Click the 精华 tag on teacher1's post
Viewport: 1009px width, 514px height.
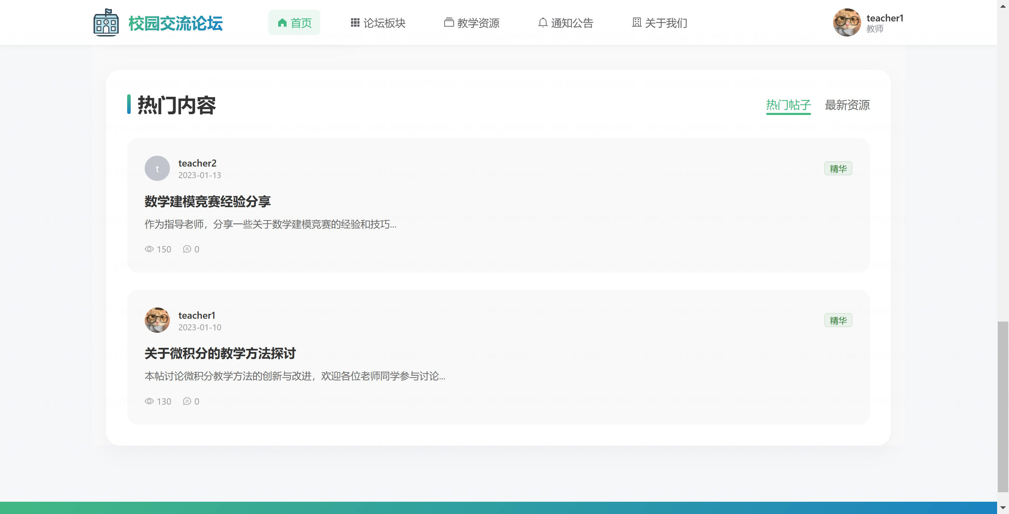[838, 320]
